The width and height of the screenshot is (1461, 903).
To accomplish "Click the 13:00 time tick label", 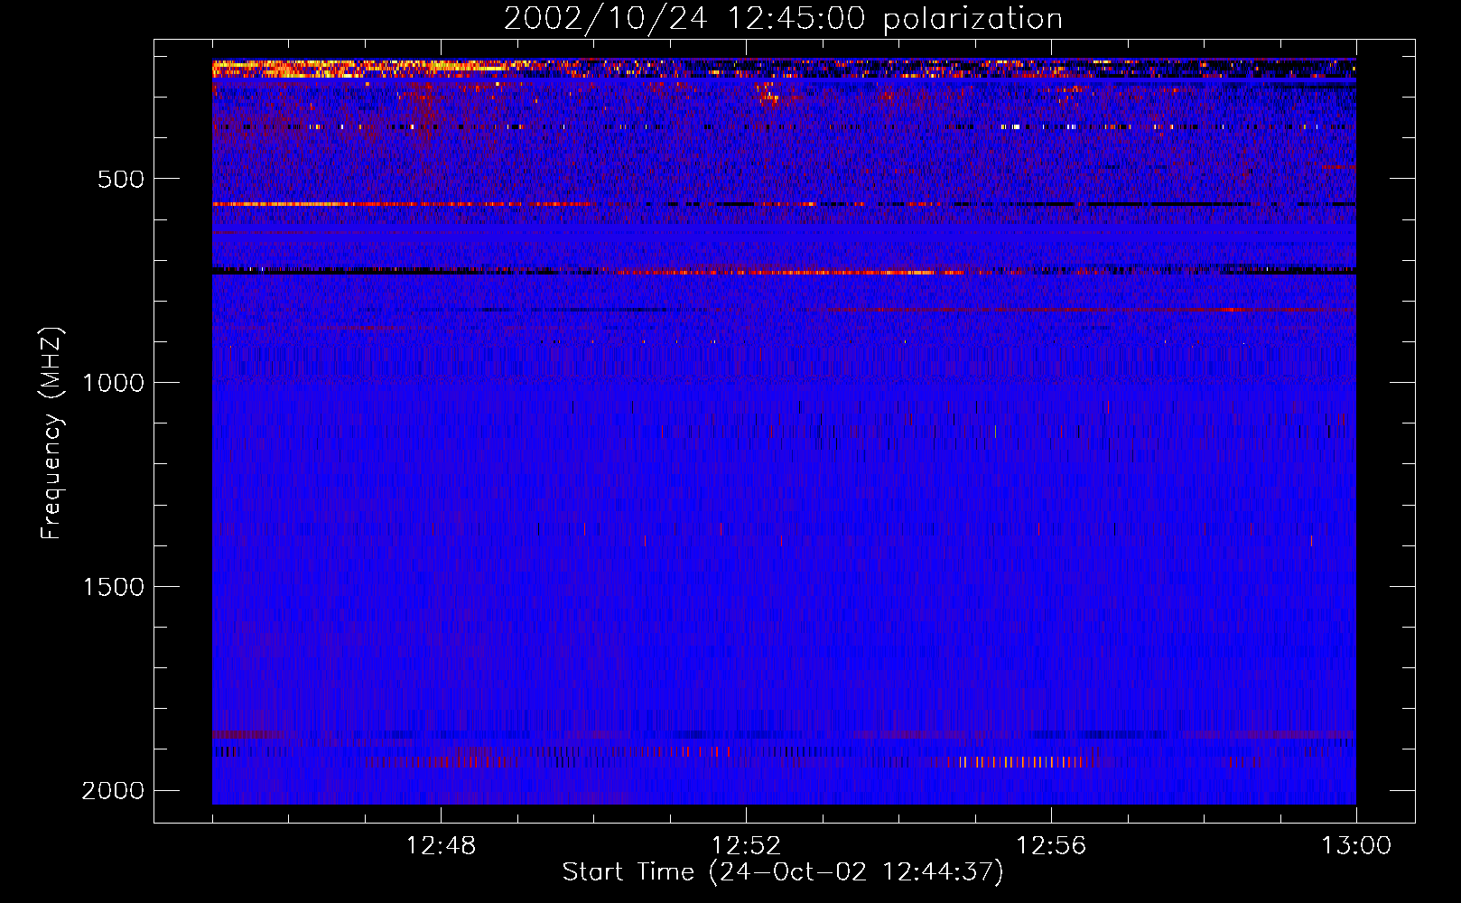I will tap(1356, 846).
